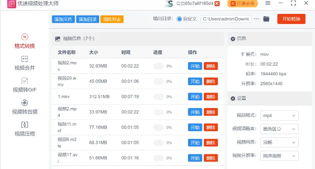Start converting 视频2.mov
315x169 pixels.
click(x=195, y=66)
